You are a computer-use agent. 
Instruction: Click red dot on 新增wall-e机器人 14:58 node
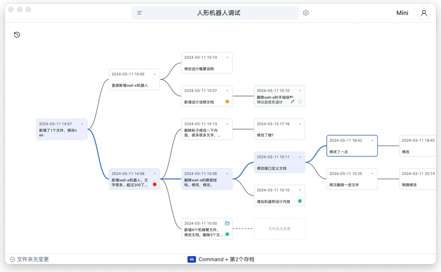(155, 184)
